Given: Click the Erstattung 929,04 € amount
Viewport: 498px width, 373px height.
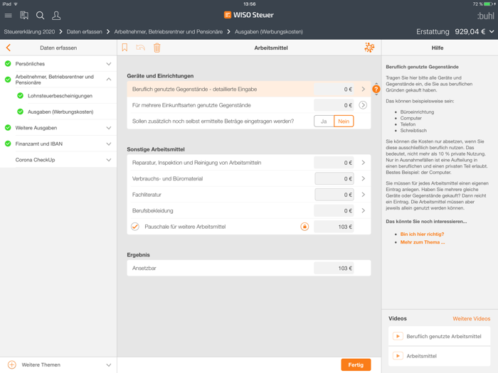Looking at the screenshot, I should coord(470,32).
